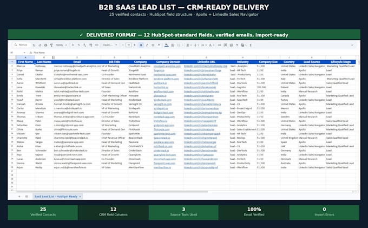Increase font size with plus button

[134, 45]
